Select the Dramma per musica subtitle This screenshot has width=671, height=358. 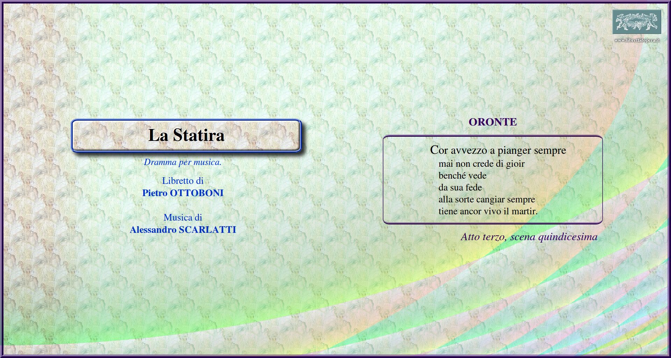click(x=182, y=162)
